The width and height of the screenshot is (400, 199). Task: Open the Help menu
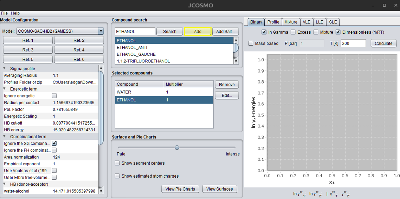coord(15,13)
